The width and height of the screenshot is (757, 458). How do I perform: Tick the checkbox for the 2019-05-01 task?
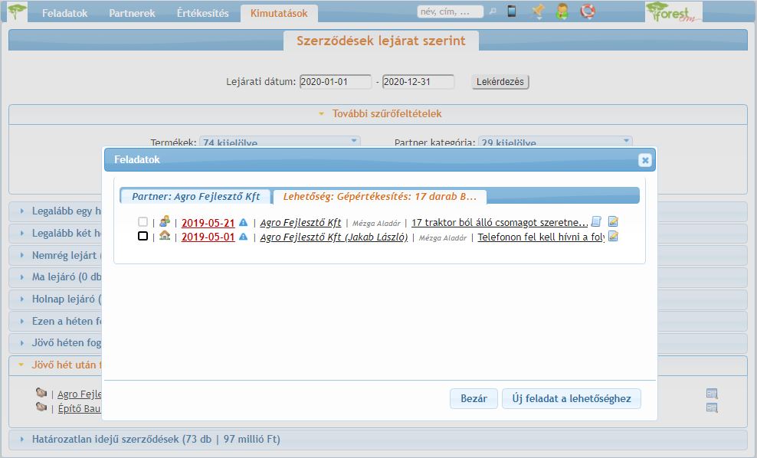click(x=143, y=237)
